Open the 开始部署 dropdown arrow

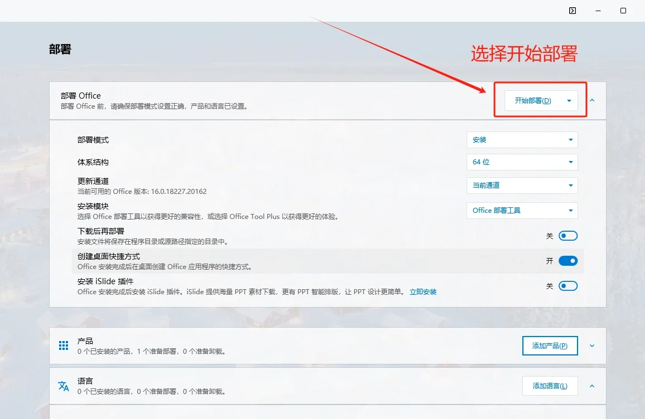[x=568, y=101]
